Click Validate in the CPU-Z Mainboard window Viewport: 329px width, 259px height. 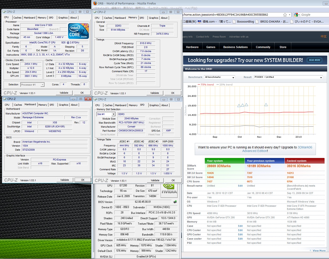tap(65, 180)
